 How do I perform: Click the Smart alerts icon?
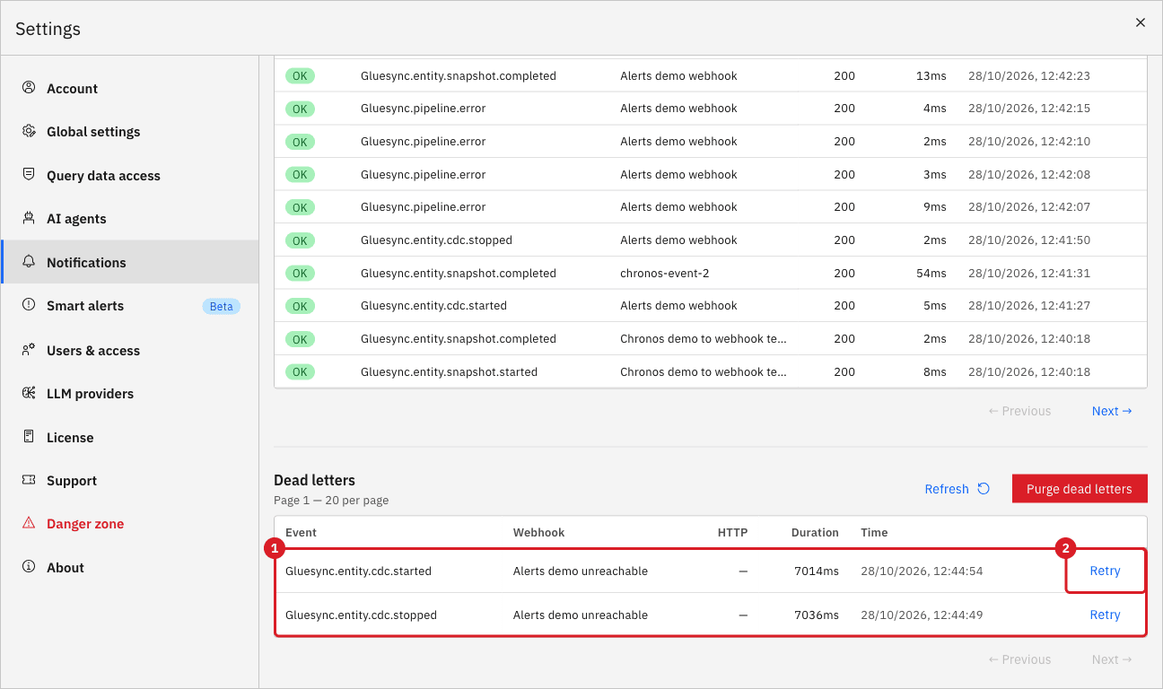tap(29, 305)
